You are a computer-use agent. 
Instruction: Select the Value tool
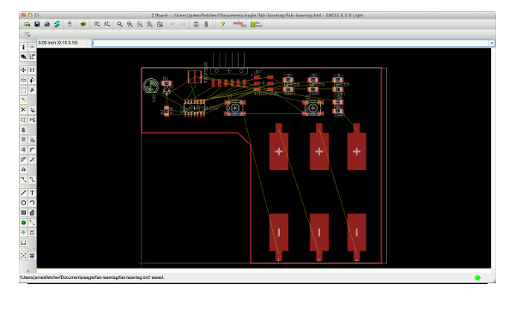(x=32, y=140)
